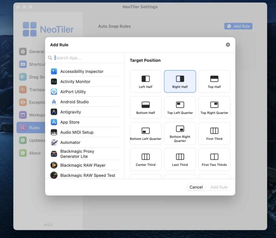
Task: Click the Activity Monitor app icon
Action: [x=54, y=82]
